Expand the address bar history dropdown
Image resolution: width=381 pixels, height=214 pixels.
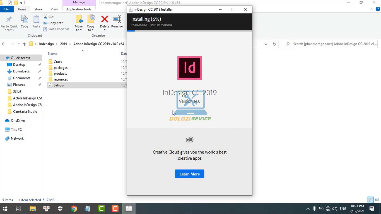click(266, 44)
